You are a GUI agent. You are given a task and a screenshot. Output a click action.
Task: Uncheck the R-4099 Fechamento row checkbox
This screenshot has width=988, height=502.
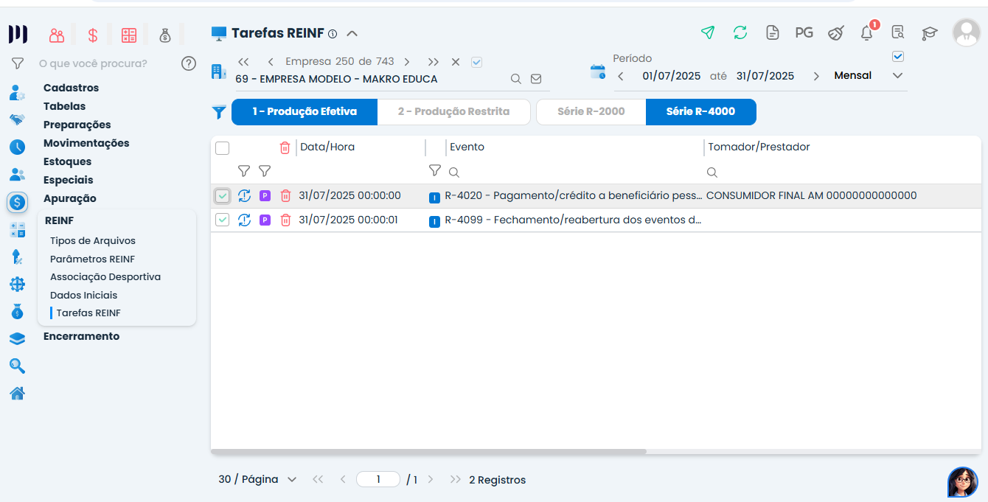click(222, 220)
